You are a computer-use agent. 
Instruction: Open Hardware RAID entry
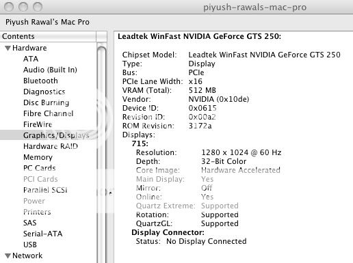[x=51, y=146]
